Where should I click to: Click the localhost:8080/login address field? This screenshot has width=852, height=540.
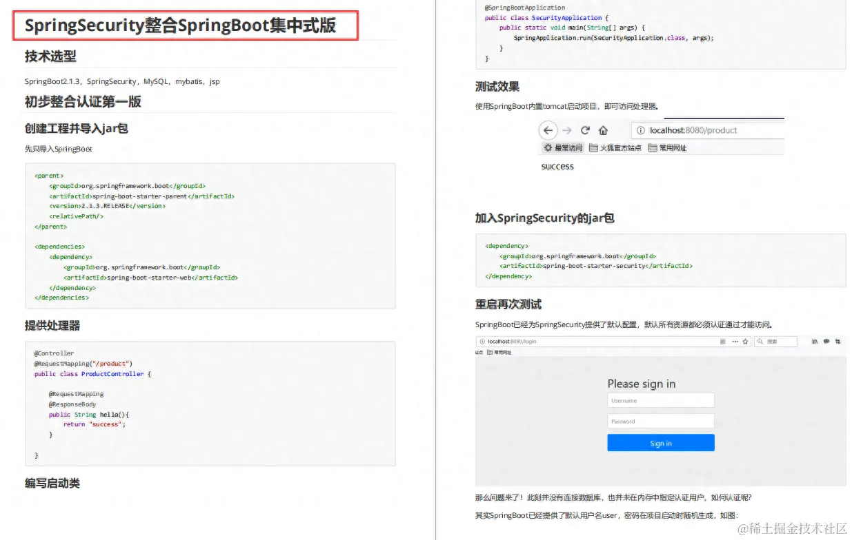point(614,342)
